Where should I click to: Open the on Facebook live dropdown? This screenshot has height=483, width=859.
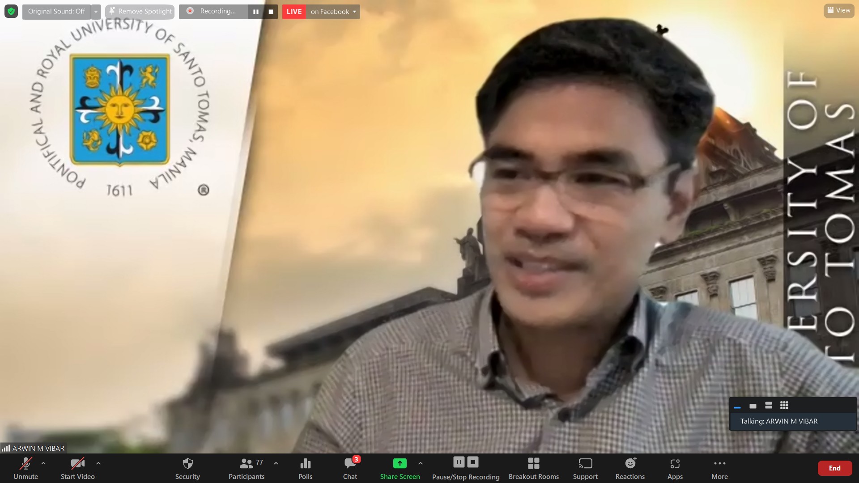[x=333, y=12]
